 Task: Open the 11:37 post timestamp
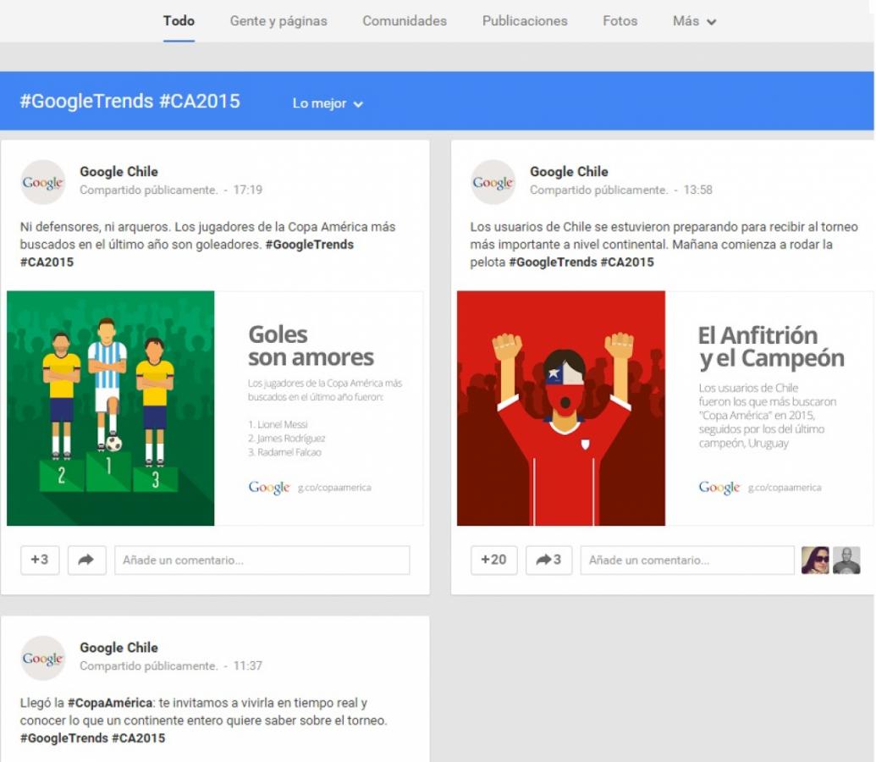(247, 665)
